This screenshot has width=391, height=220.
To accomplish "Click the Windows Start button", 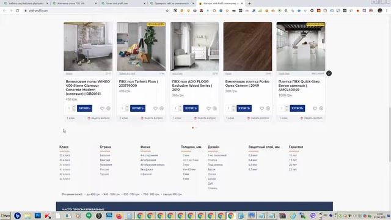I will (x=5, y=216).
